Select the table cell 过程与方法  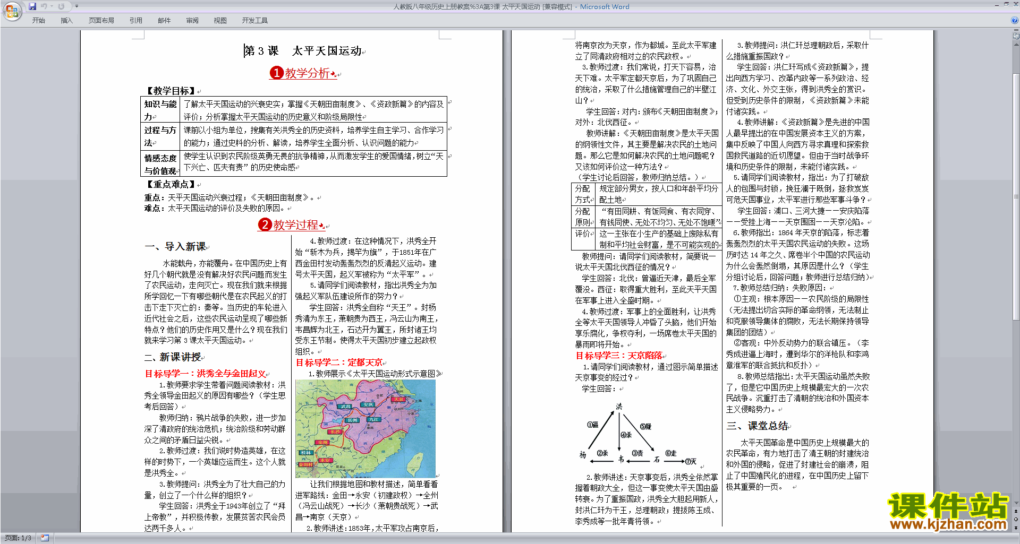click(160, 136)
